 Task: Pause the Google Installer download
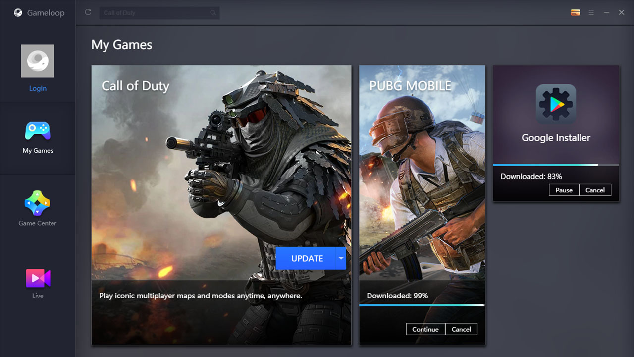564,190
